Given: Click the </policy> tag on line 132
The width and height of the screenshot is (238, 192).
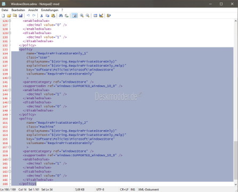Looking at the screenshot, I should pos(27,45).
